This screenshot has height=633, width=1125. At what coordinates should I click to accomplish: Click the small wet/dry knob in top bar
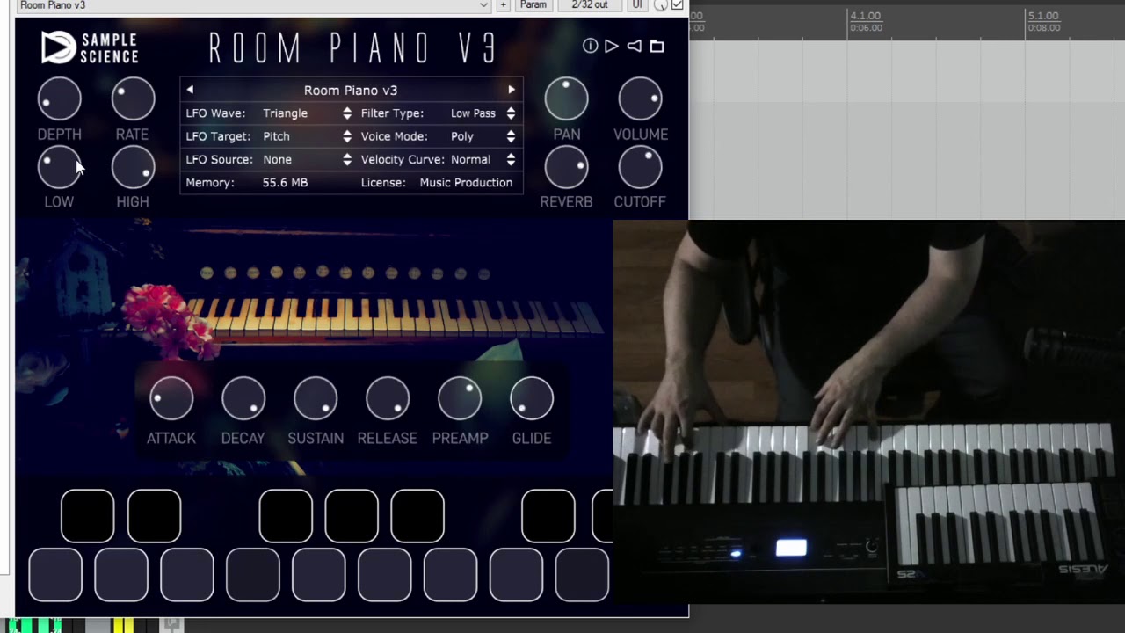click(x=661, y=5)
